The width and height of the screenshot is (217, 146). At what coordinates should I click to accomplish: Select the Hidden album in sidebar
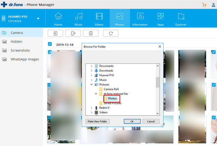(21, 42)
